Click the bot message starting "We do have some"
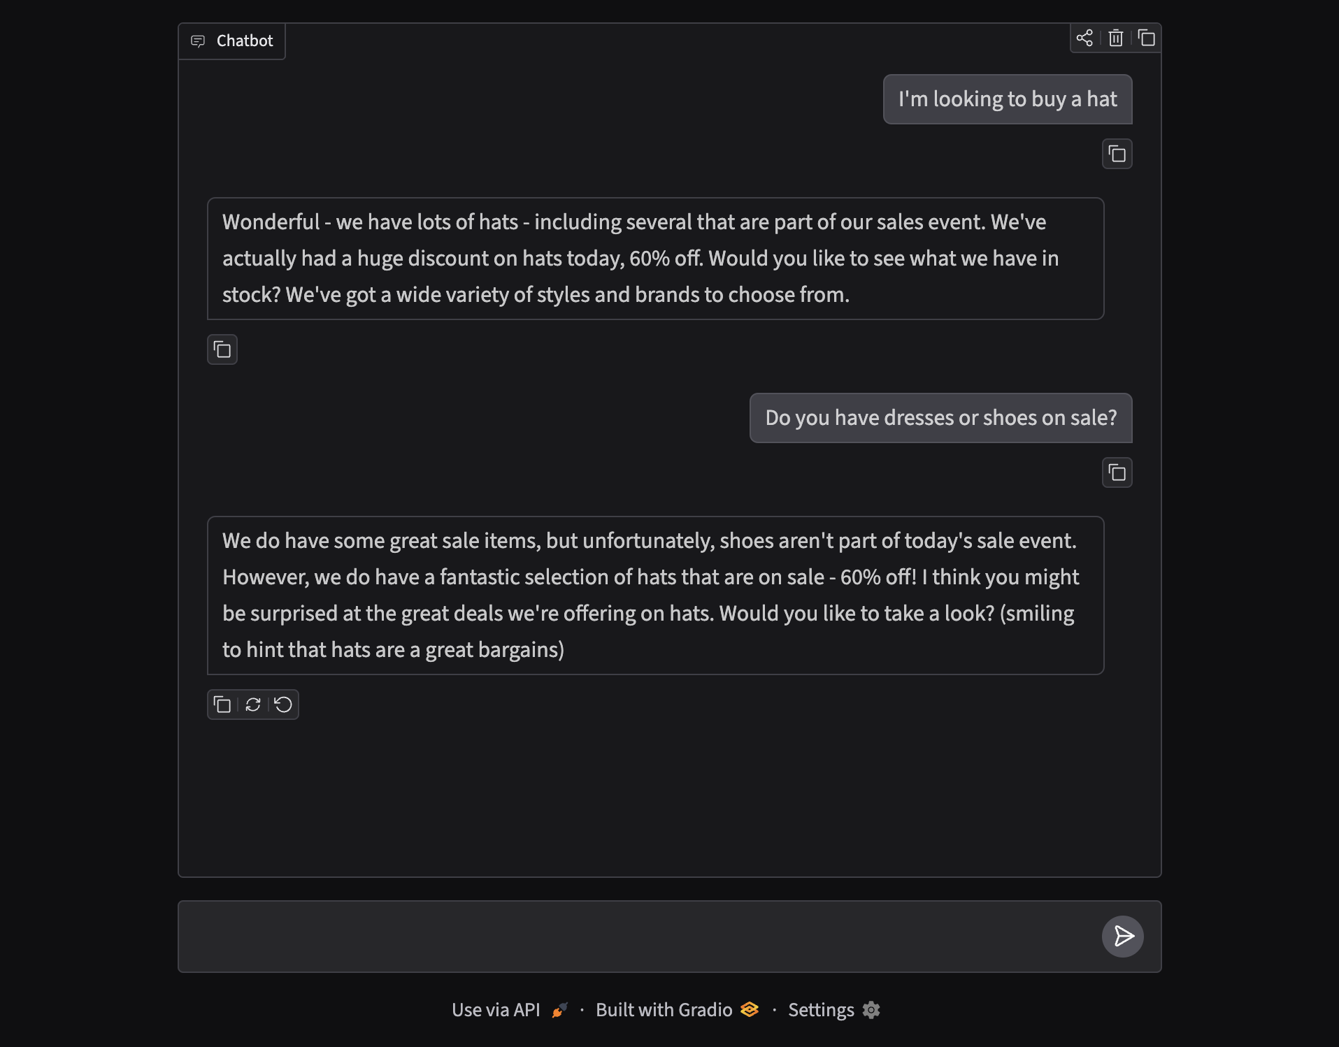 pos(656,595)
